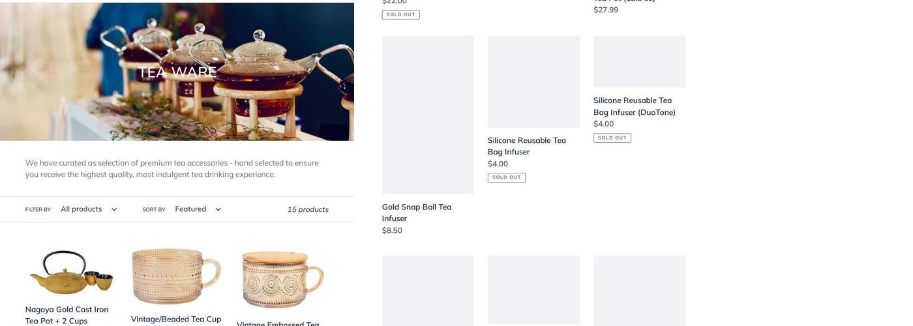The width and height of the screenshot is (913, 326).
Task: Open the Silicone Reusable Tea Bag Infuser title
Action: [x=526, y=146]
